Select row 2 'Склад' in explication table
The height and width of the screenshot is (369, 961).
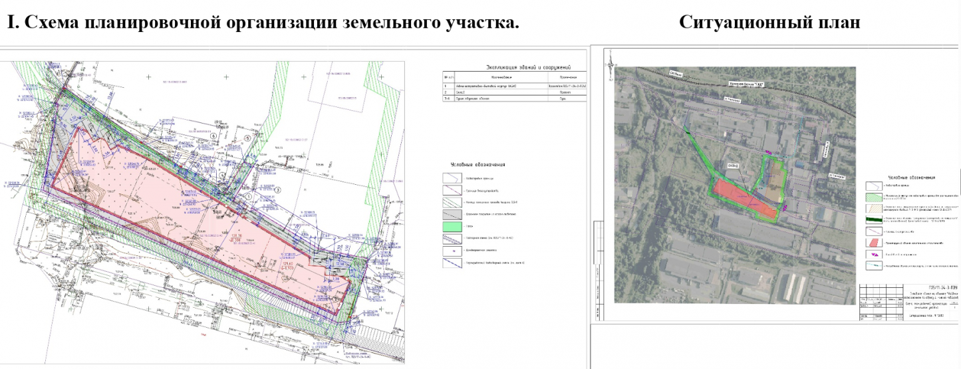515,94
